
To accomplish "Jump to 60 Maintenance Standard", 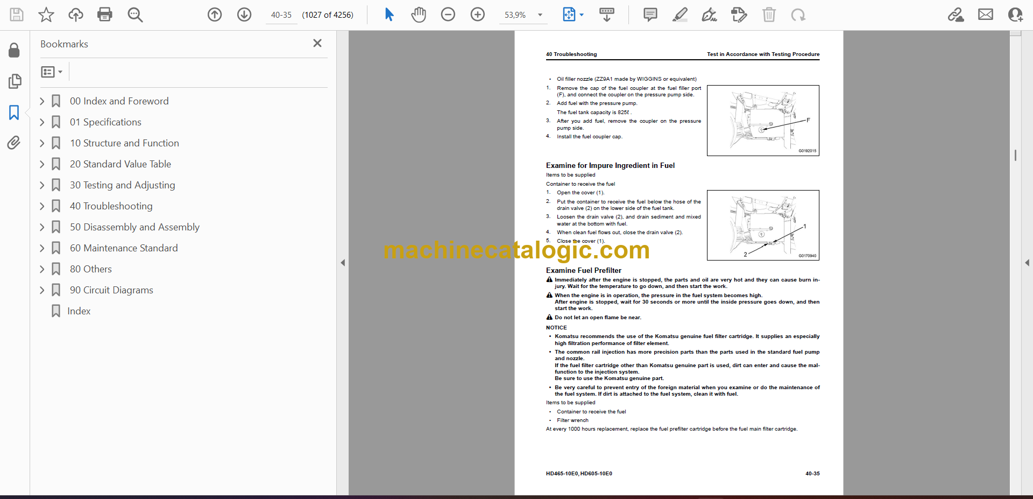I will (x=124, y=248).
